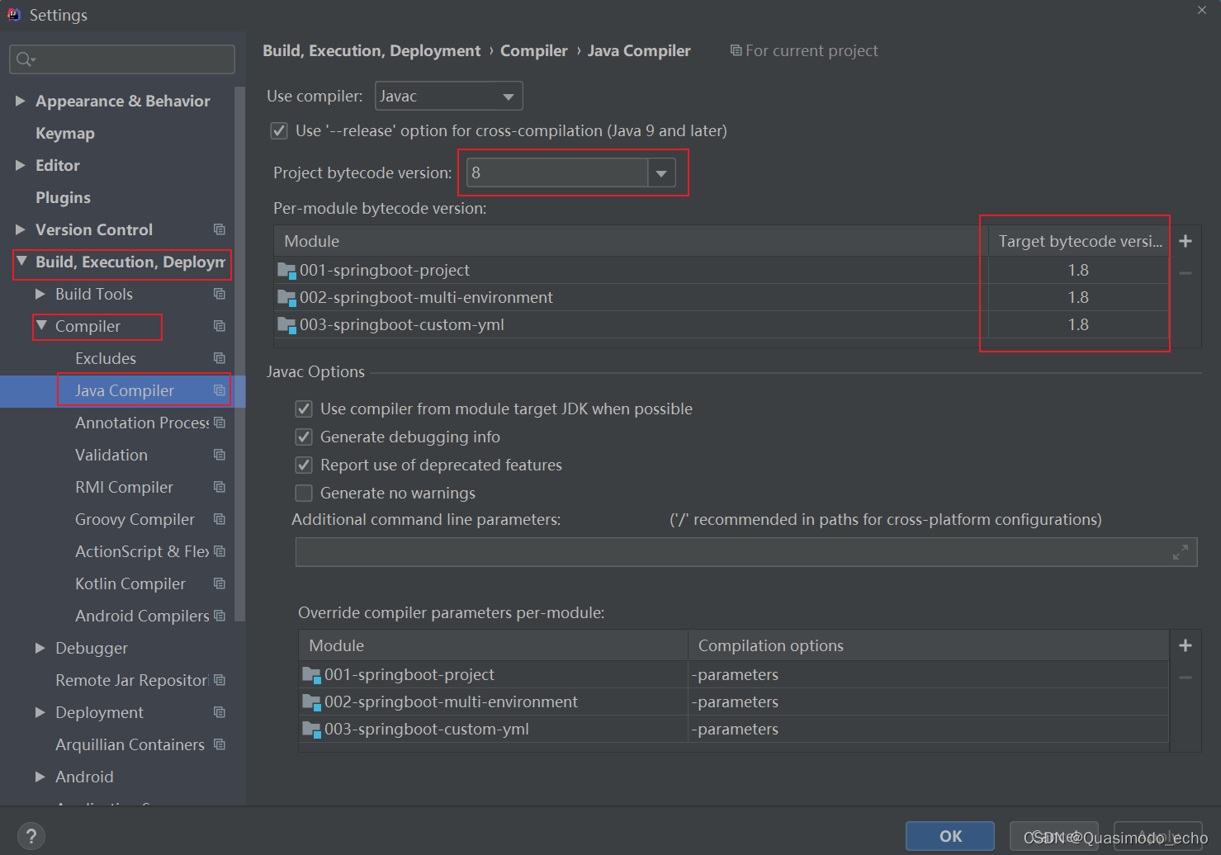Click the additional command line parameters field
1221x855 pixels.
[x=746, y=552]
